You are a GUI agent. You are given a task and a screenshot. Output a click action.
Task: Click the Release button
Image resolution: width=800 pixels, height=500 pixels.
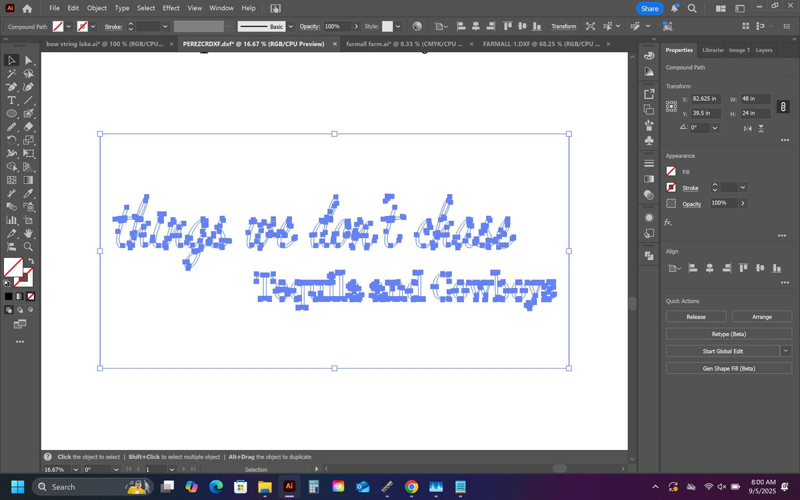(696, 317)
